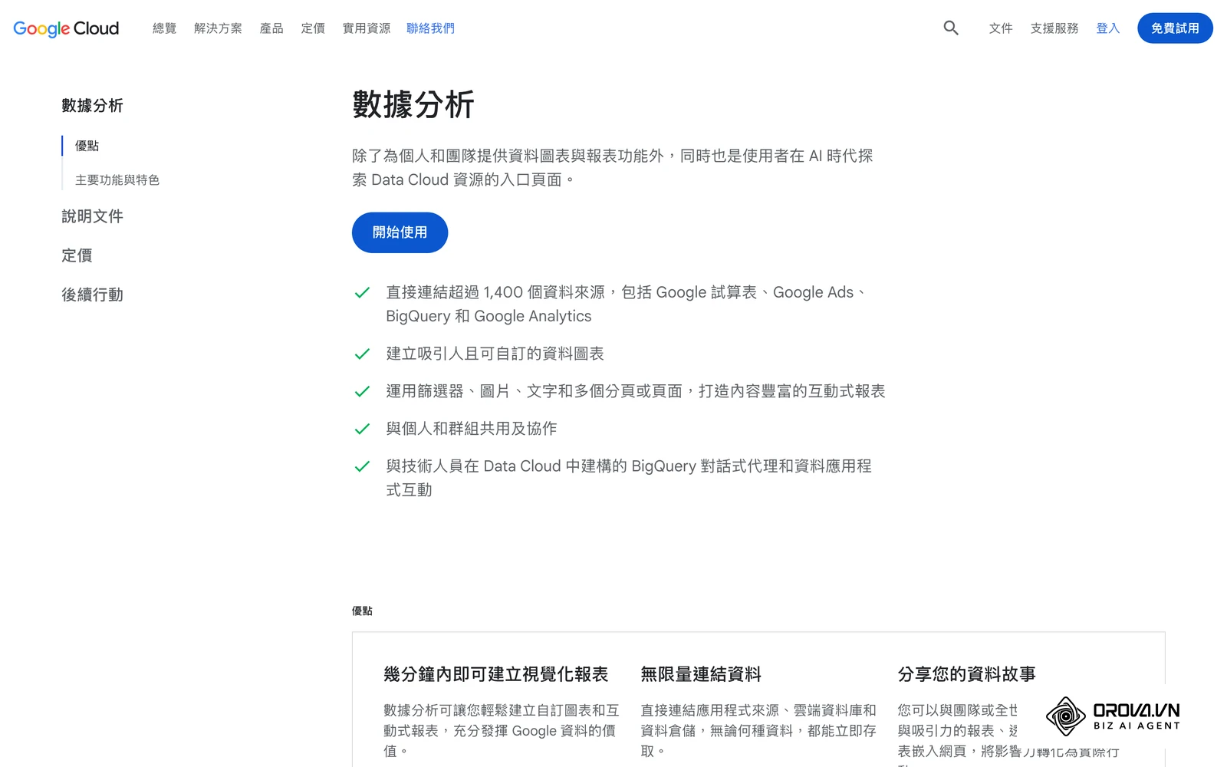Click checkmark beside 運用篩選器 line
This screenshot has width=1227, height=767.
[362, 391]
